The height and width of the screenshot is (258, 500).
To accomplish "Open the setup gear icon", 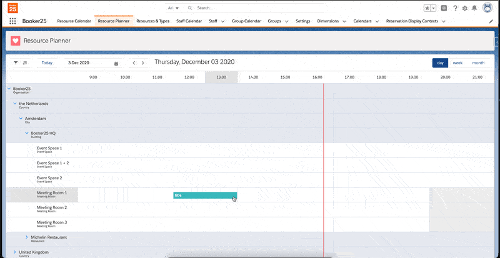I will click(x=464, y=8).
